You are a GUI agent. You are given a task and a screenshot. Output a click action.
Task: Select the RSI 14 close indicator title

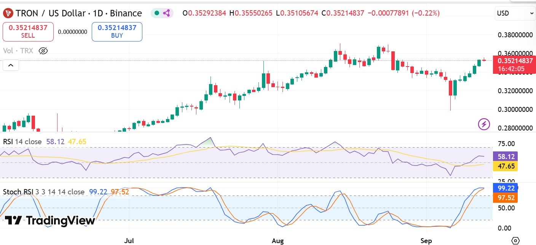(22, 141)
